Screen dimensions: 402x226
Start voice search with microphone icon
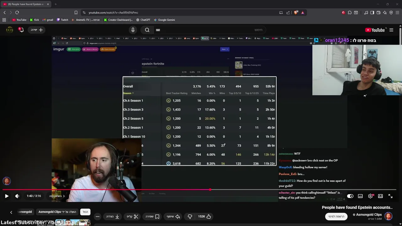(x=133, y=30)
